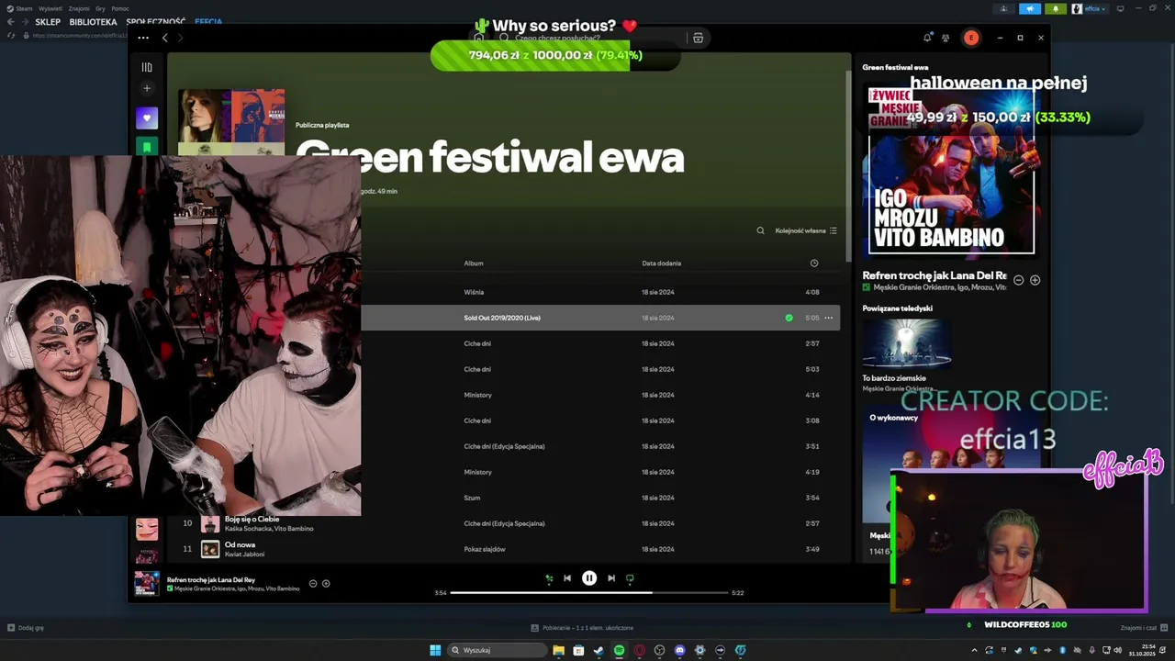Open the Wiśnia album link
Image resolution: width=1175 pixels, height=661 pixels.
(474, 292)
